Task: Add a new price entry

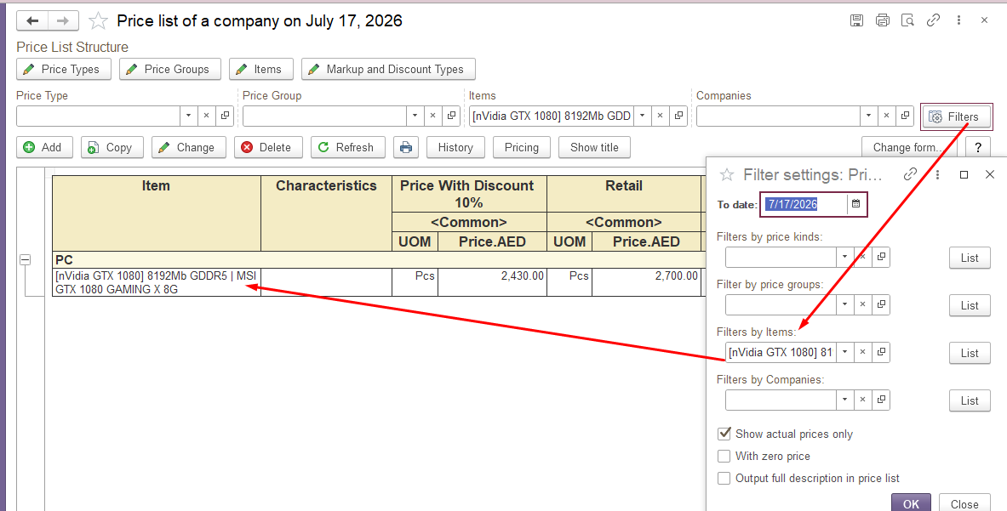Action: 44,147
